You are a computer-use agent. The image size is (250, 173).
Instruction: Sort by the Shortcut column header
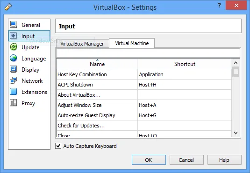click(185, 64)
